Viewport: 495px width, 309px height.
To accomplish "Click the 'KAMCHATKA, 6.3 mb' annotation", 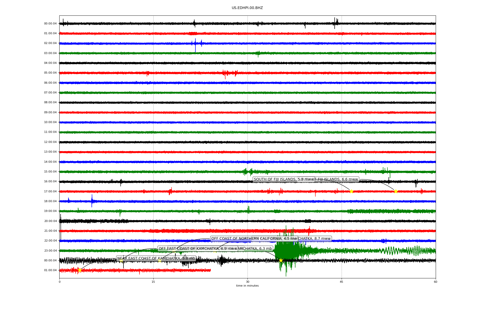I will coord(255,249).
